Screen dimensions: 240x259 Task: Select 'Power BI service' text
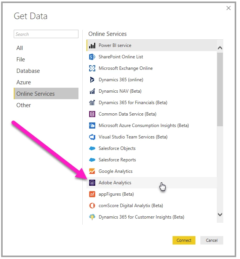[x=115, y=45]
